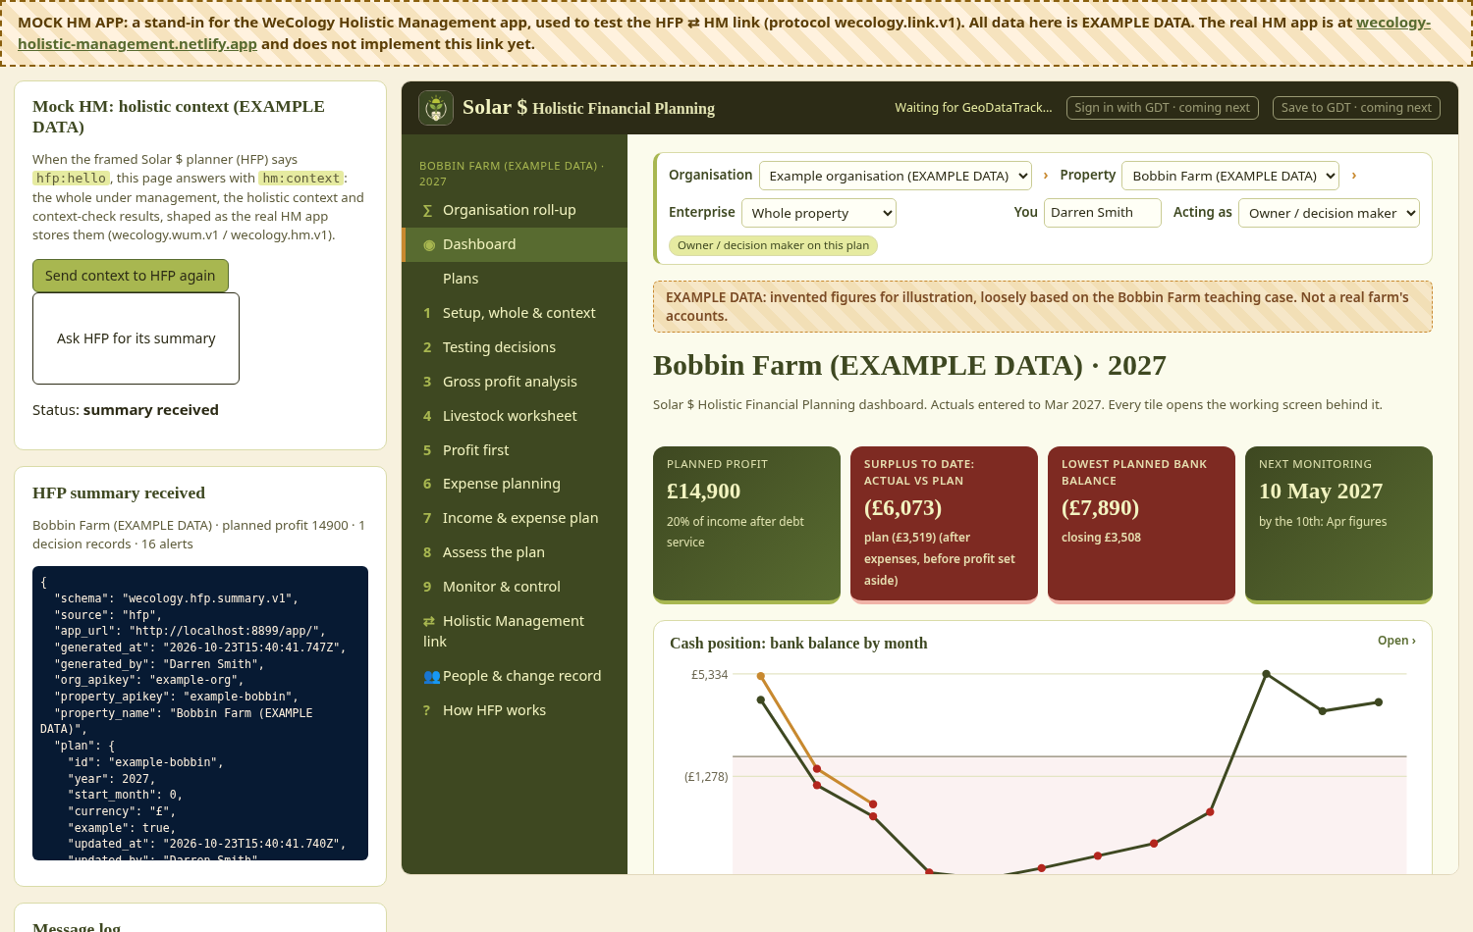
Task: Open step 3 Gross profit analysis
Action: pos(515,382)
